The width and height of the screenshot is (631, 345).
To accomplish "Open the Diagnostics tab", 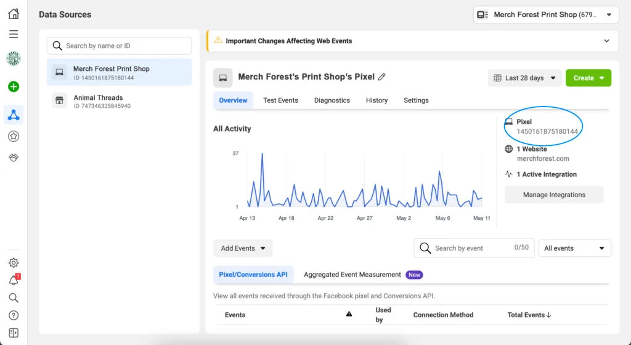I will click(x=332, y=100).
